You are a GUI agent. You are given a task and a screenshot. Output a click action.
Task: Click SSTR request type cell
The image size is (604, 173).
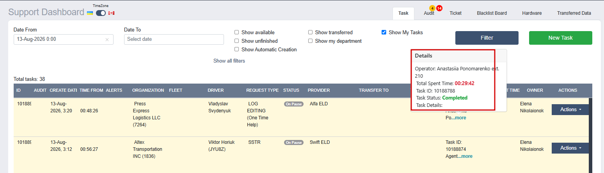coord(254,142)
